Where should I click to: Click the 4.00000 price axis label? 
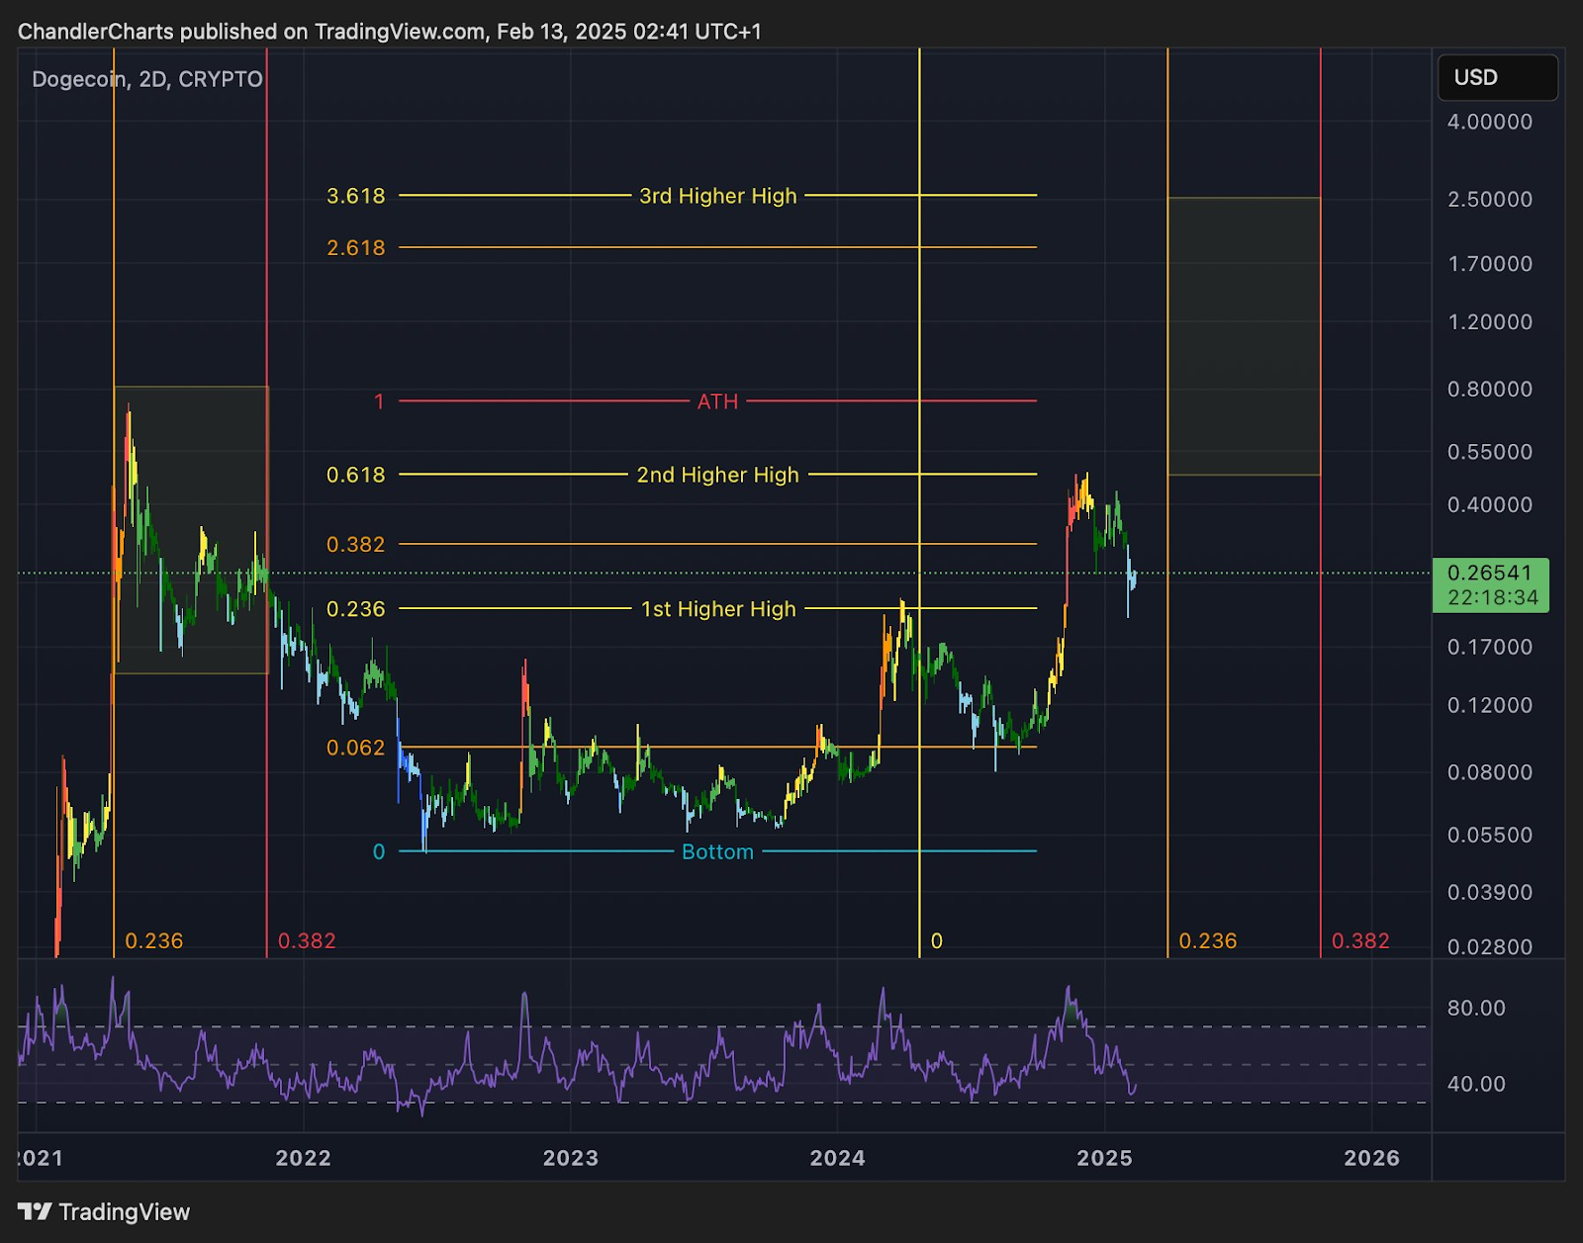[1490, 122]
